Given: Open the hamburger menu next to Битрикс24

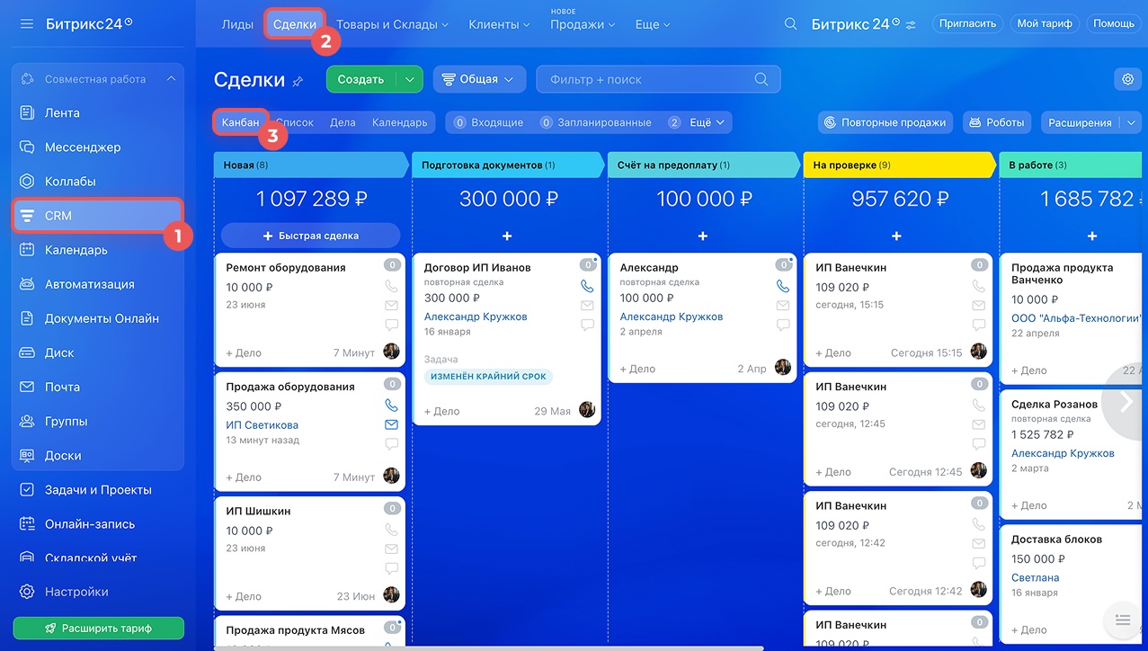Looking at the screenshot, I should point(27,23).
